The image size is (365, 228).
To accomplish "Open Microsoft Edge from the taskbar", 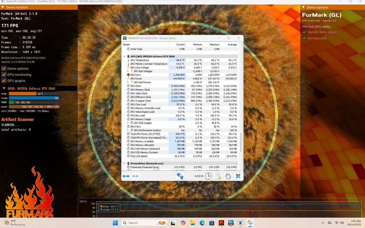I will coord(202,223).
